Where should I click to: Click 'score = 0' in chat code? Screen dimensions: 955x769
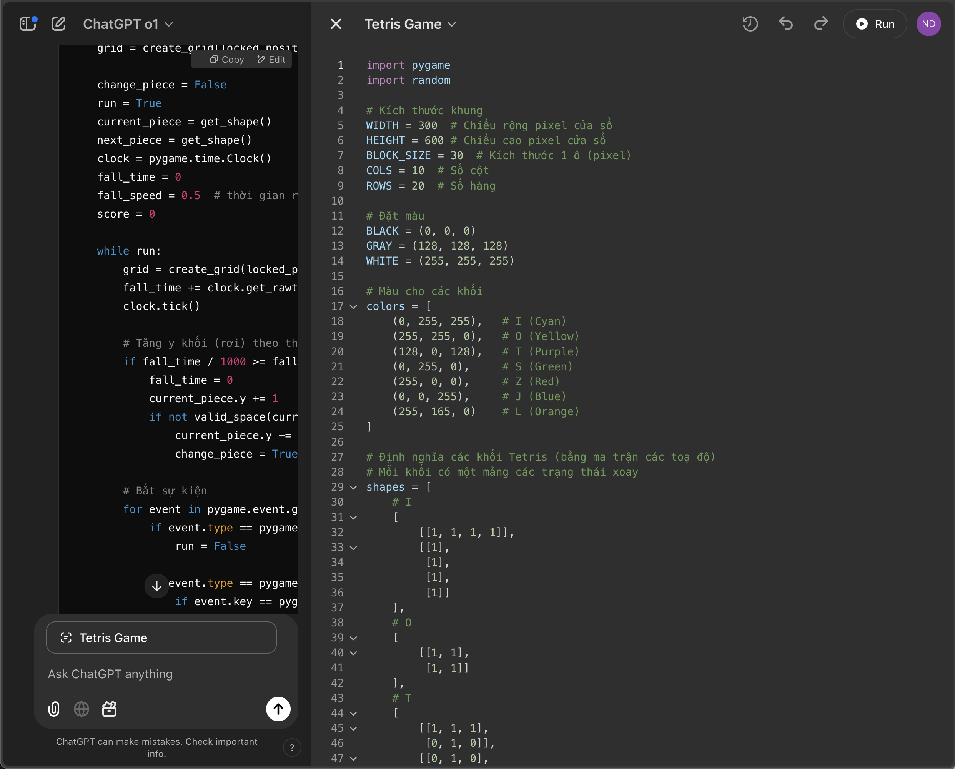(126, 214)
